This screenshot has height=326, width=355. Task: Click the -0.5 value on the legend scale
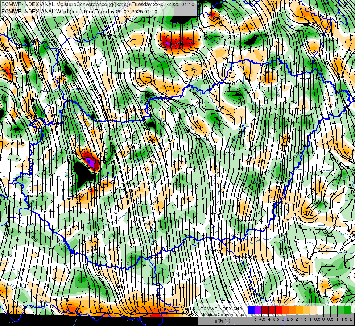click(x=317, y=319)
